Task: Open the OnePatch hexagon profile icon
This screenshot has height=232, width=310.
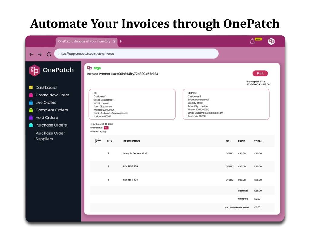Action: pyautogui.click(x=271, y=41)
